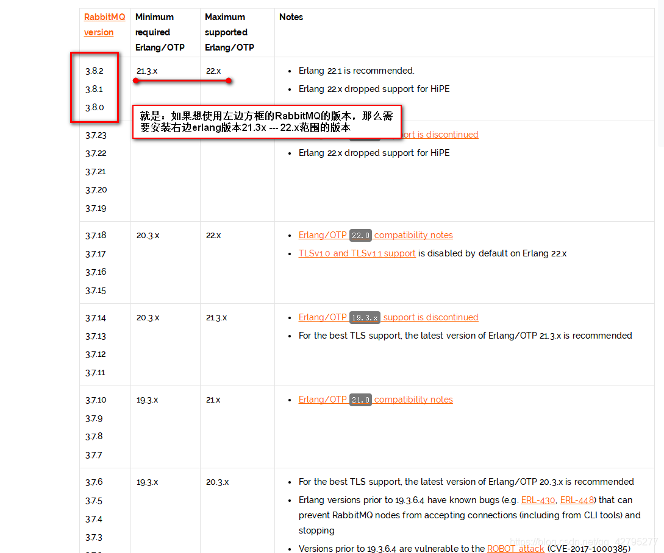Click minimum Erlang 19.3.x in 3.7.6 row

click(148, 482)
